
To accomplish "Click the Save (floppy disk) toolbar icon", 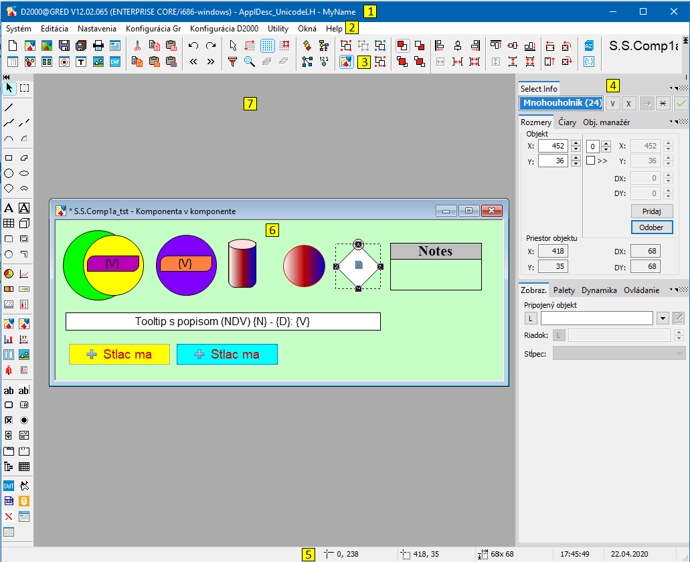I will [64, 45].
